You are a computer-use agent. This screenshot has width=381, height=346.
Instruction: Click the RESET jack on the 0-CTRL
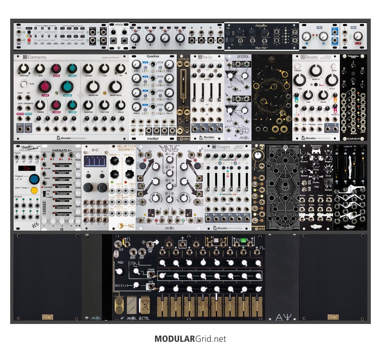click(x=133, y=252)
